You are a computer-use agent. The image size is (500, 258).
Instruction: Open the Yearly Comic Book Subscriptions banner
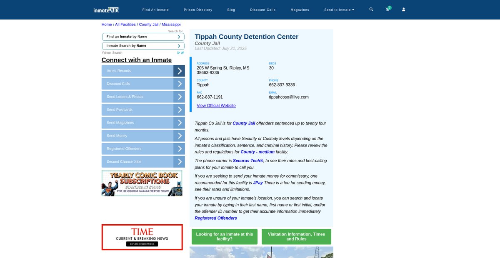(x=142, y=184)
